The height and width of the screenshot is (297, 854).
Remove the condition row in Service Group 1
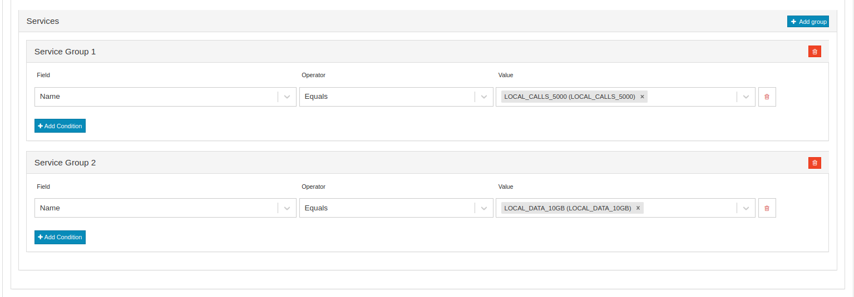click(x=767, y=97)
